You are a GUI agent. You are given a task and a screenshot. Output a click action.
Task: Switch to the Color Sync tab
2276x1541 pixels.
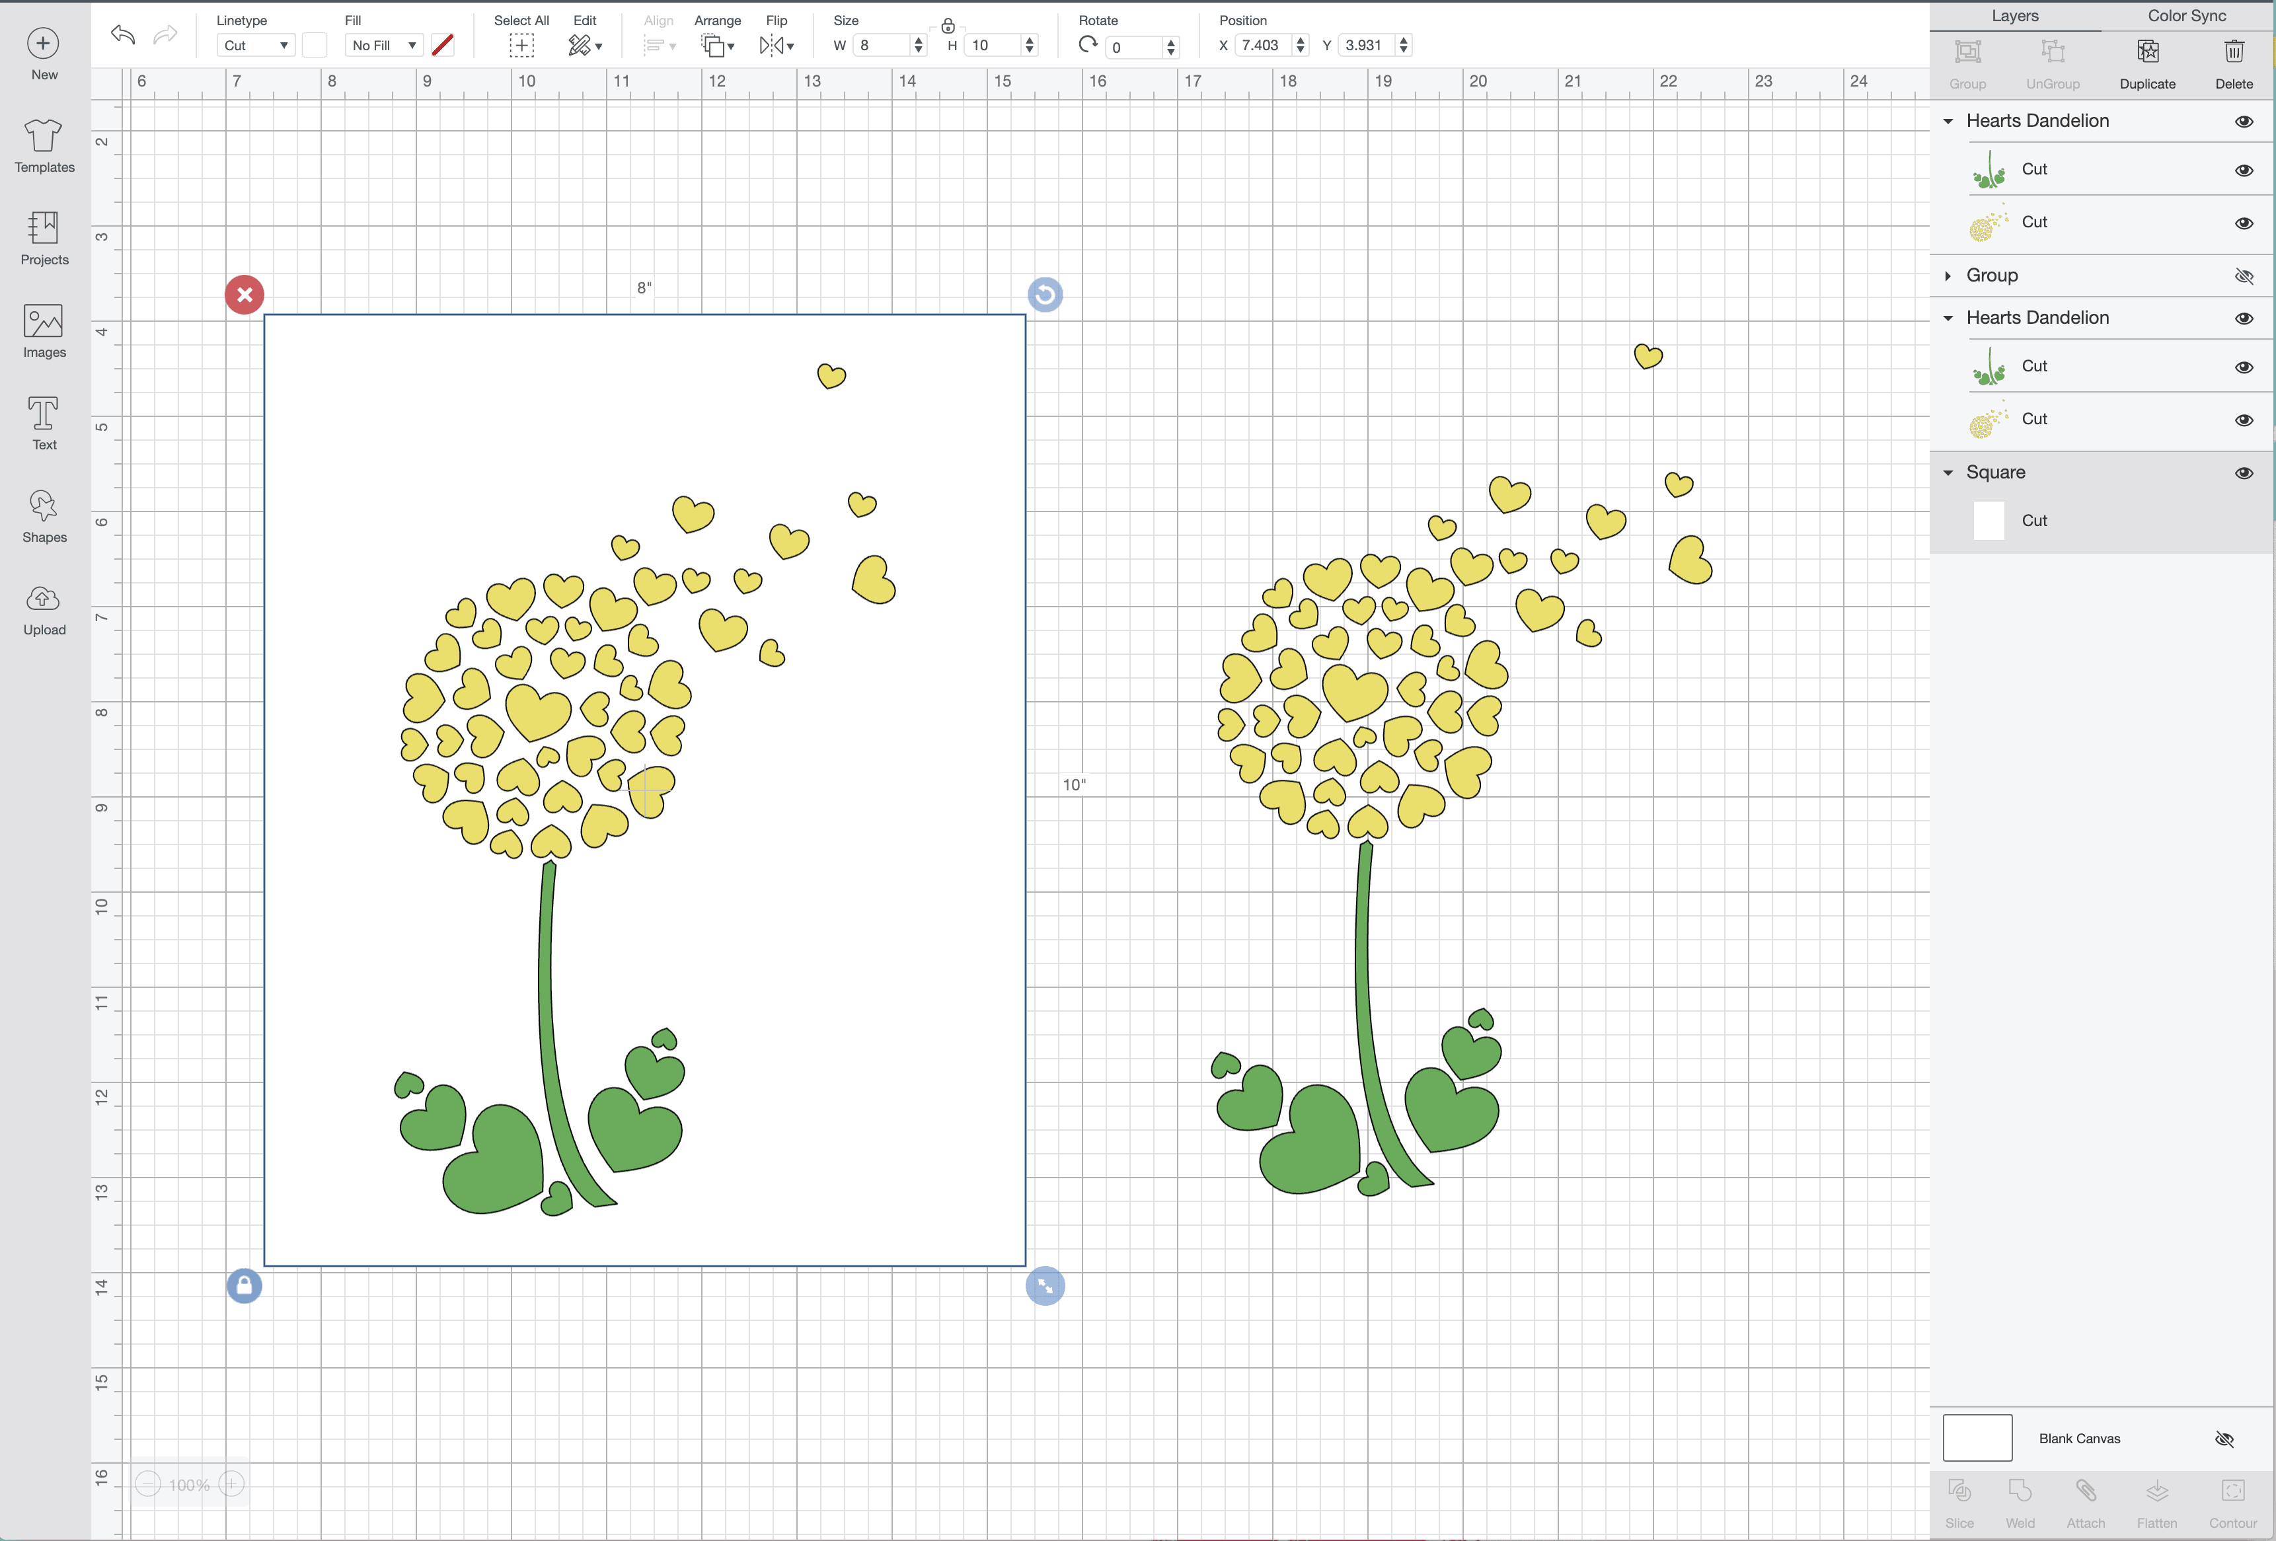click(2186, 16)
